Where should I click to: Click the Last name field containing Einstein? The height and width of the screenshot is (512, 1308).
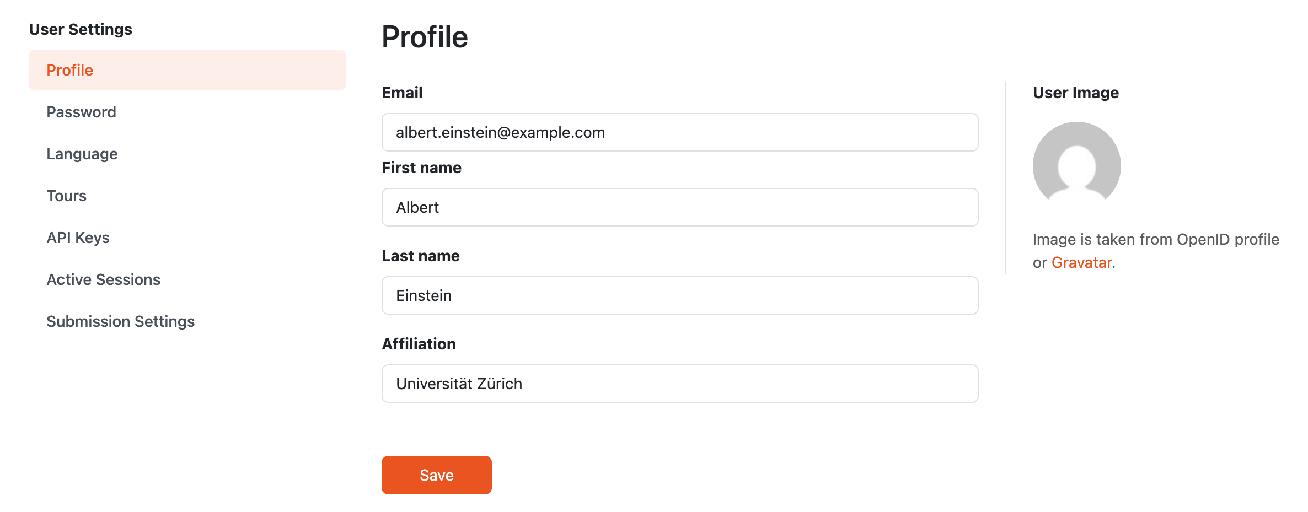pos(680,295)
